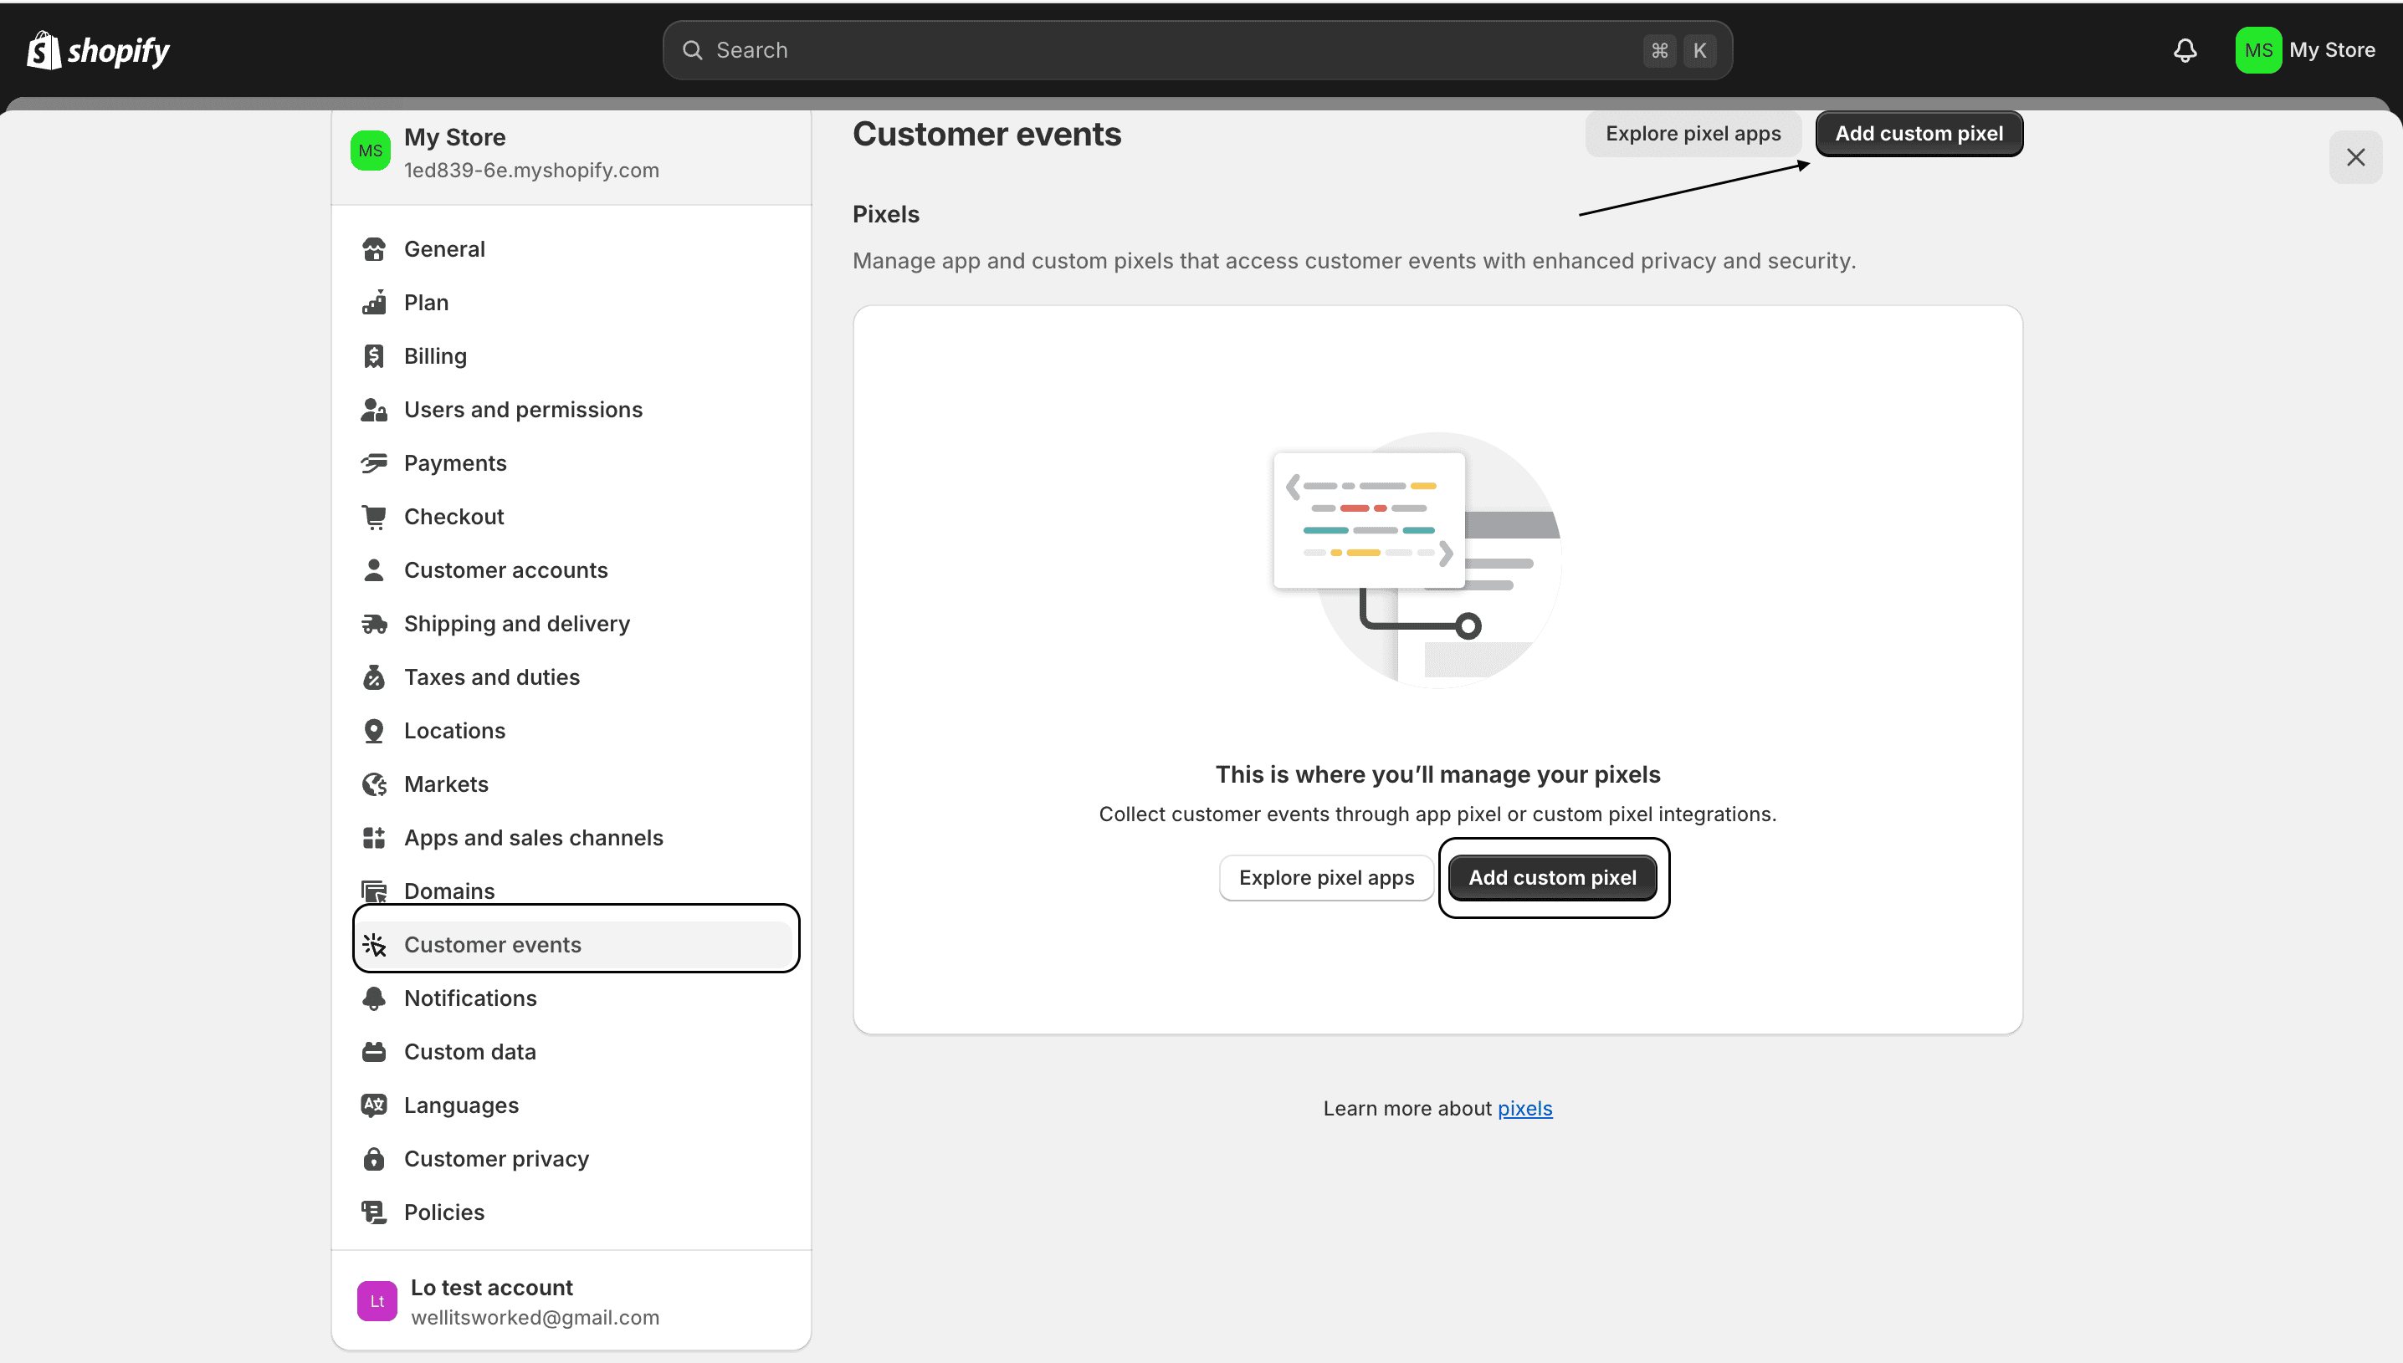The height and width of the screenshot is (1363, 2403).
Task: Click the Markets globe icon
Action: 374,784
